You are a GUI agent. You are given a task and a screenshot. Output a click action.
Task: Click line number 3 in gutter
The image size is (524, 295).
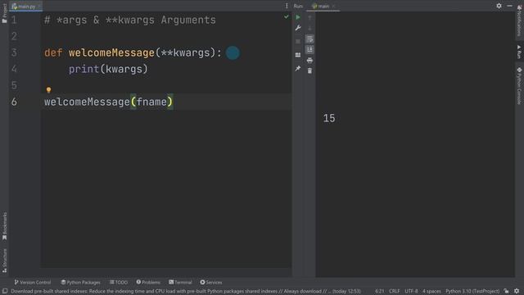[14, 52]
